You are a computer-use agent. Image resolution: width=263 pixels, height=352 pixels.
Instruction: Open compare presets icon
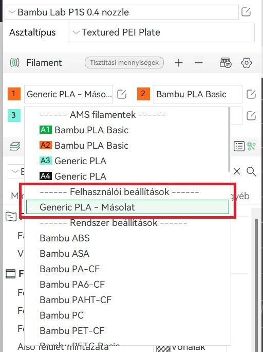point(251,146)
